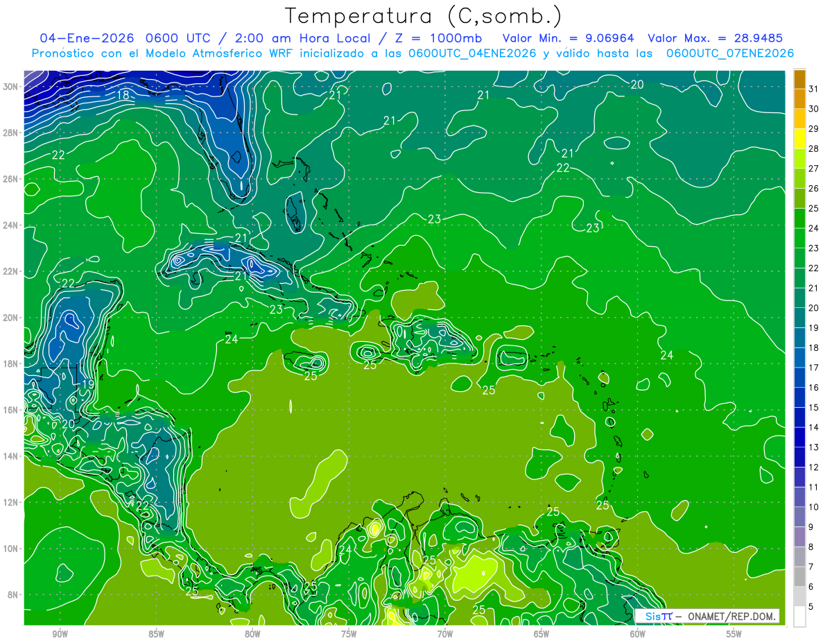Click the 65W longitude axis label
Viewport: 832px width, 643px height.
(x=541, y=634)
